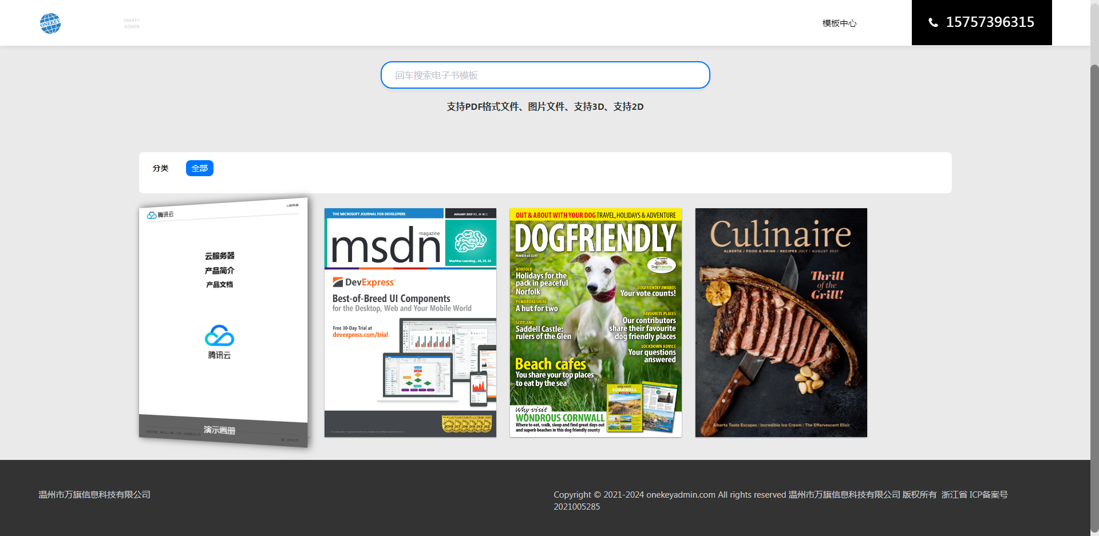This screenshot has height=536, width=1099.
Task: Click ICP number 2021005285
Action: (x=577, y=507)
